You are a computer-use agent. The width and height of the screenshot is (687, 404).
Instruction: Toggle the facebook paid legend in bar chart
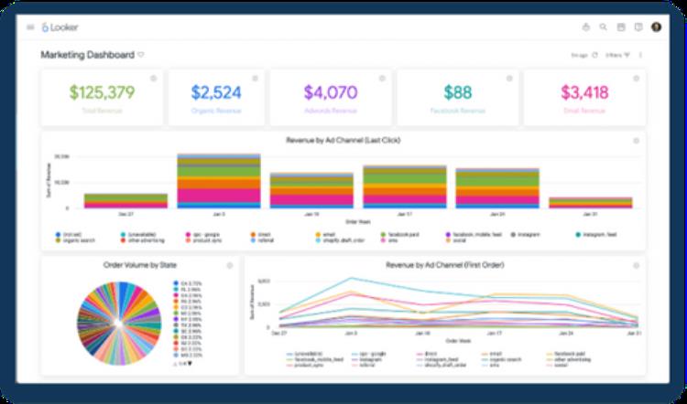pyautogui.click(x=398, y=234)
